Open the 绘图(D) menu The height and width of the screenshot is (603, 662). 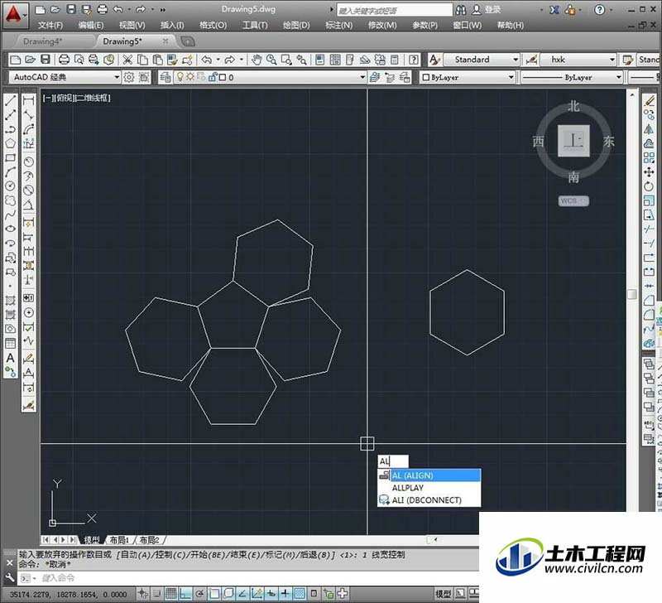(296, 26)
